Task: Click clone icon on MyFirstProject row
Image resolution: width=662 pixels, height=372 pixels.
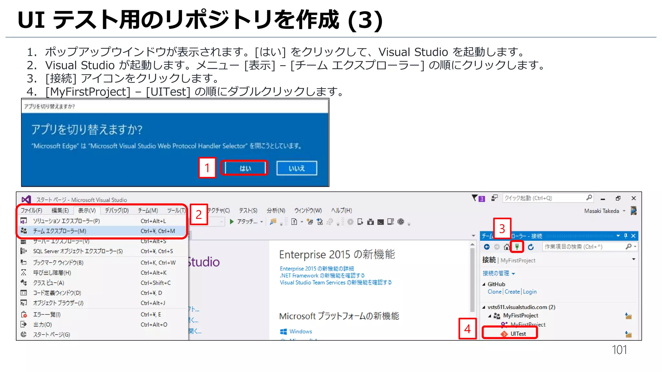Action: 628,316
